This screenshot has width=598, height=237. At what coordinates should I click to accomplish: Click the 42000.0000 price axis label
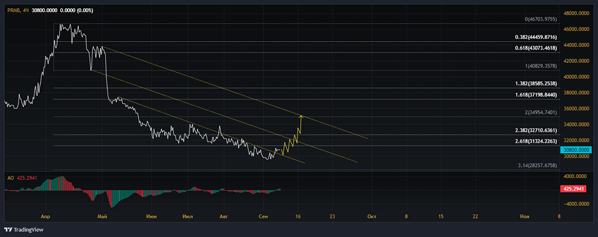[576, 60]
